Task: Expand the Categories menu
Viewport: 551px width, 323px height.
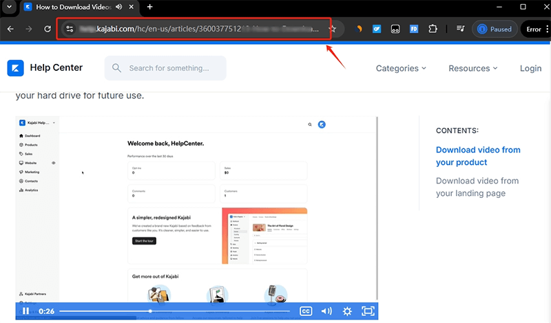Action: 401,69
